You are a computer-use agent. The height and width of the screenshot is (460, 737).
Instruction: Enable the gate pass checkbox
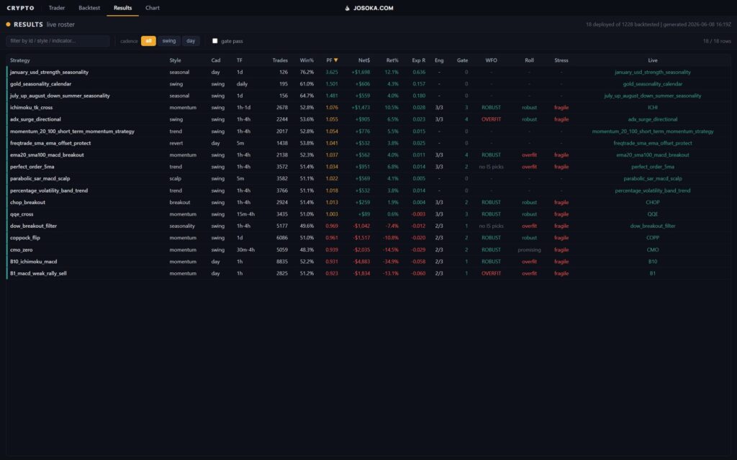[214, 41]
